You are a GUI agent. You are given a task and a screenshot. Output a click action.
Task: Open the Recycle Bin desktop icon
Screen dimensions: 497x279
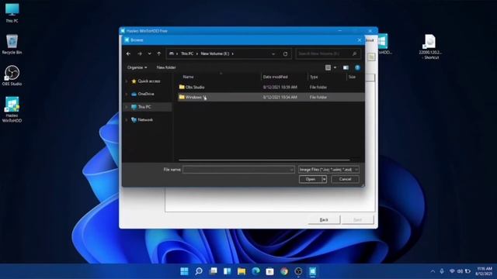pyautogui.click(x=12, y=44)
